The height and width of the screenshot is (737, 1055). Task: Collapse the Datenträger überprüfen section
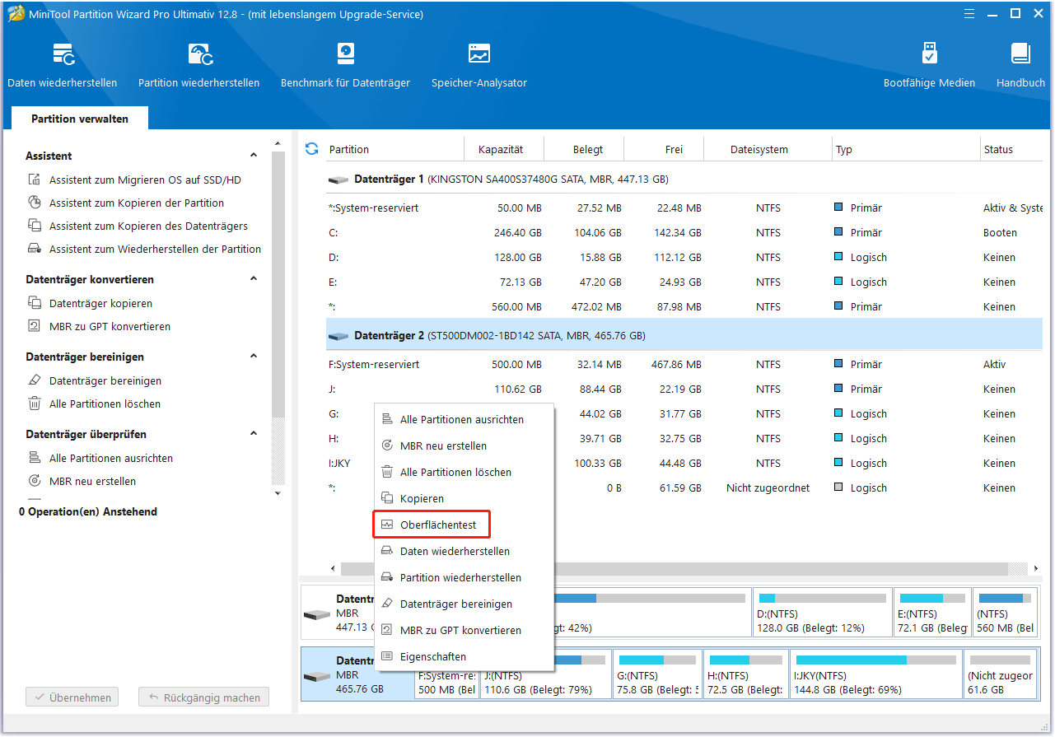tap(254, 434)
